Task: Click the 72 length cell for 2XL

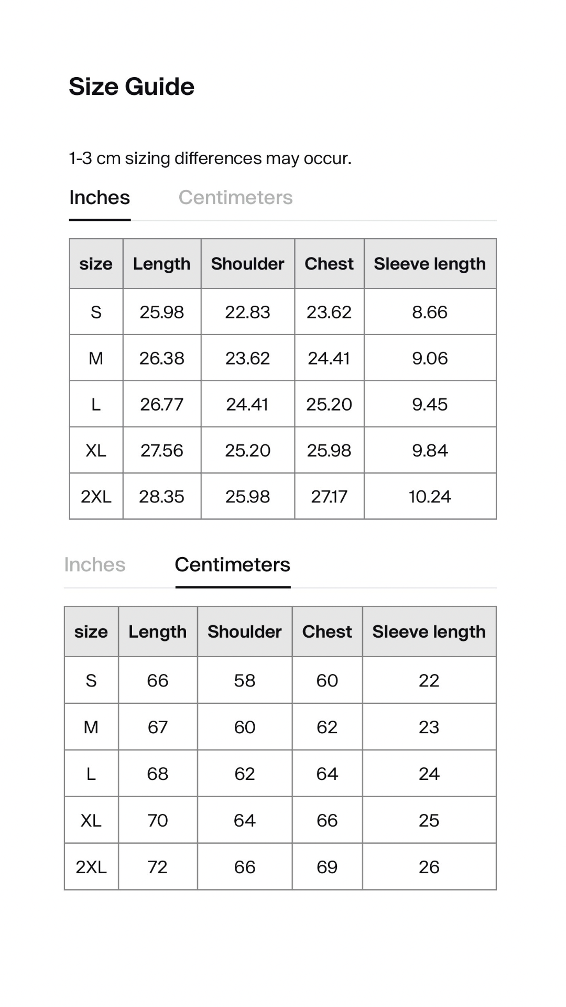Action: [158, 867]
